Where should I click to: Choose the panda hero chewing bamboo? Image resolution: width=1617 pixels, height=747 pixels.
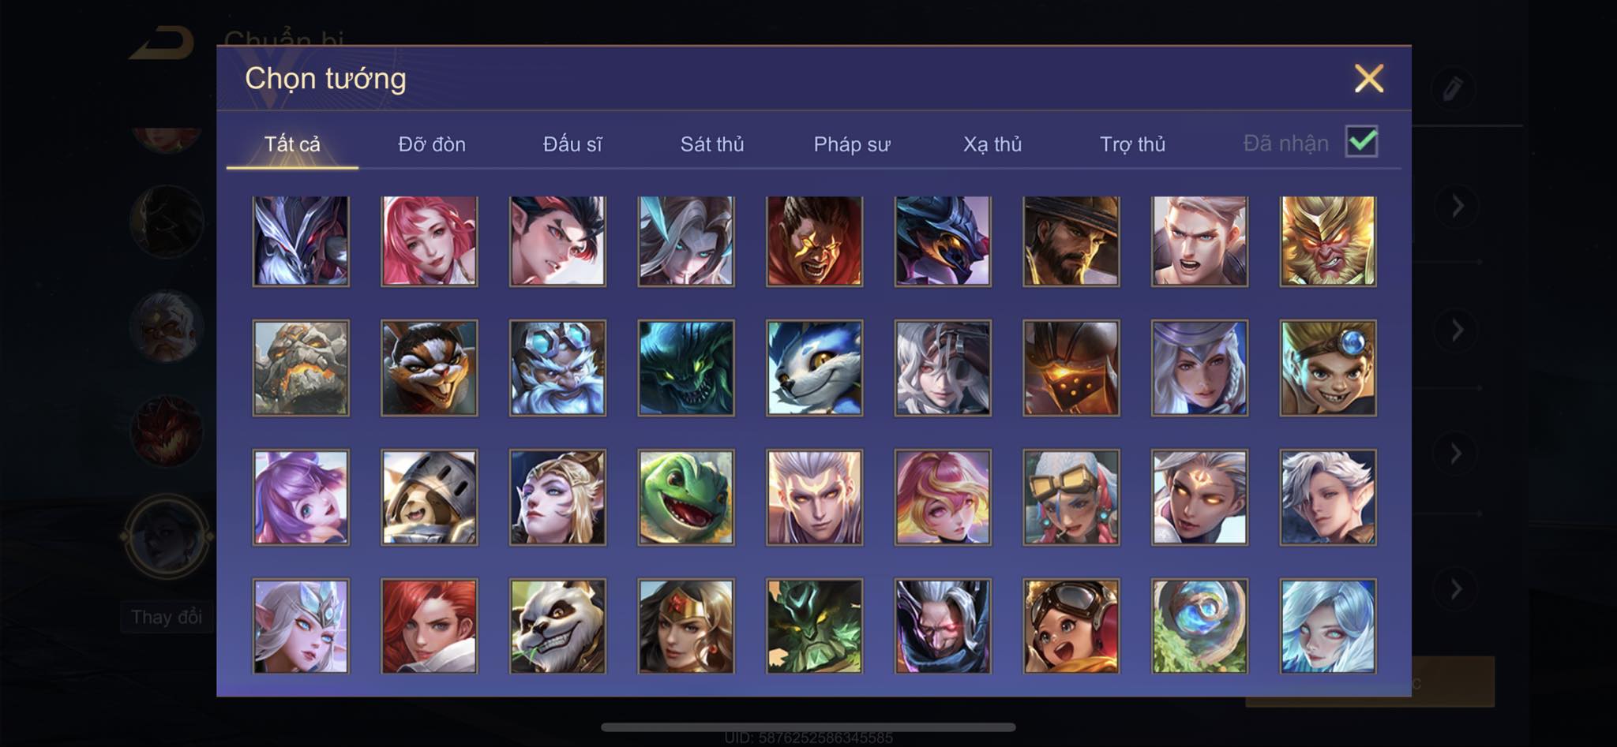coord(557,626)
